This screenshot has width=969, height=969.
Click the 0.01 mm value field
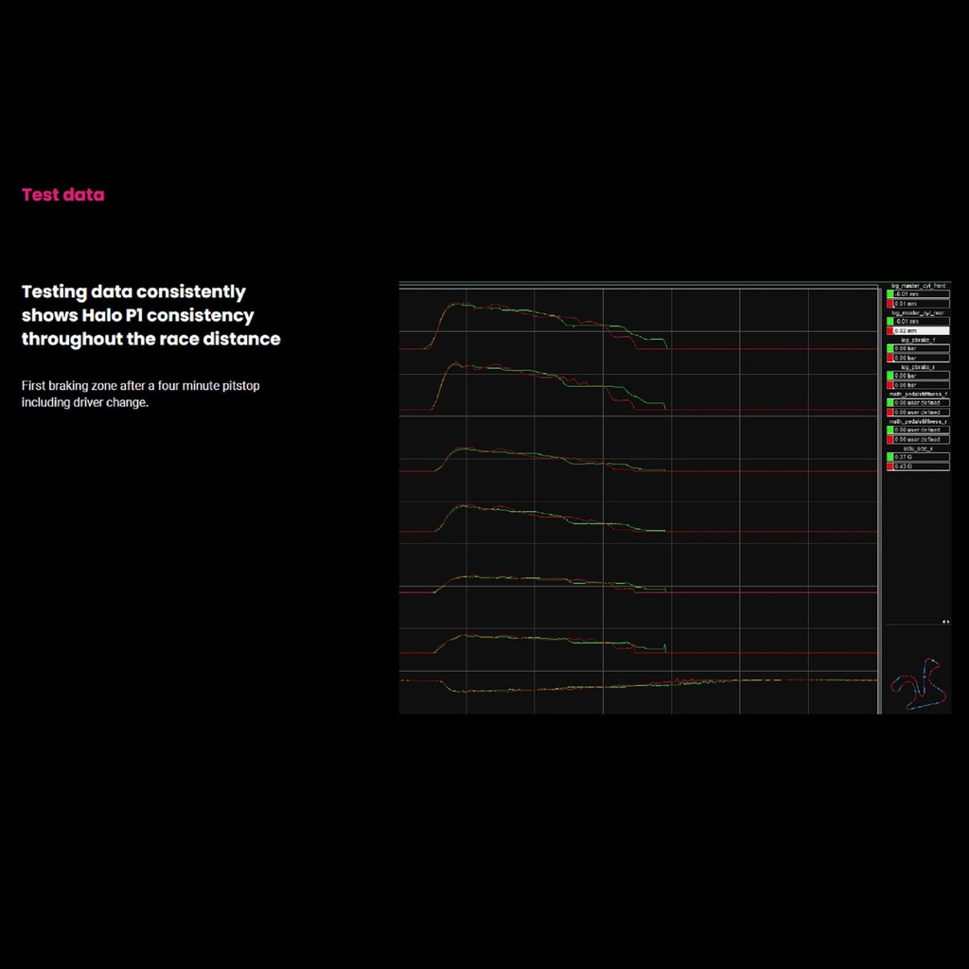tap(922, 304)
